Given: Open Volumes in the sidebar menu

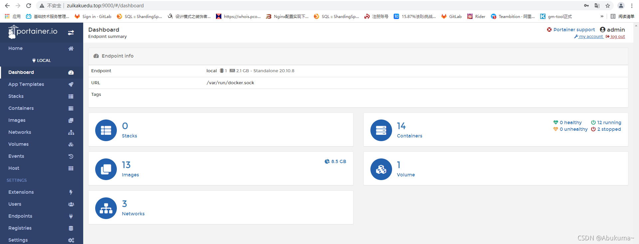Looking at the screenshot, I should (x=42, y=144).
